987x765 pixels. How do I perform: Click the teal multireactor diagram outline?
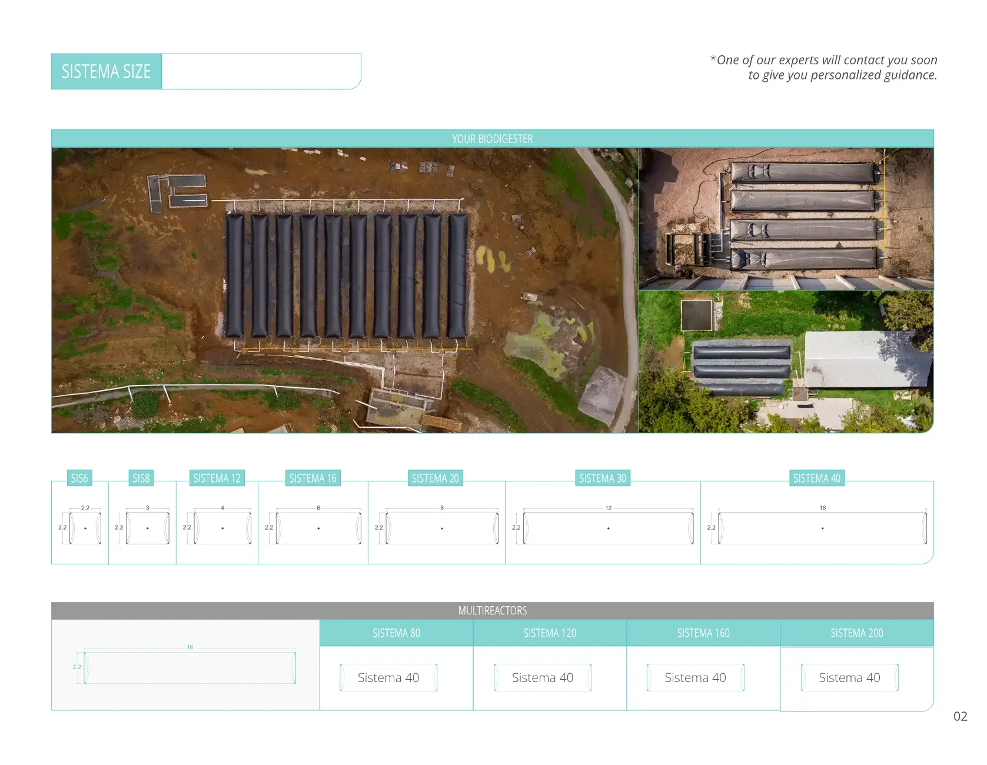[x=190, y=667]
